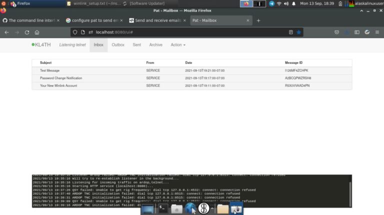Click the Telegram tray icon
This screenshot has height=215, width=384.
(271, 3)
